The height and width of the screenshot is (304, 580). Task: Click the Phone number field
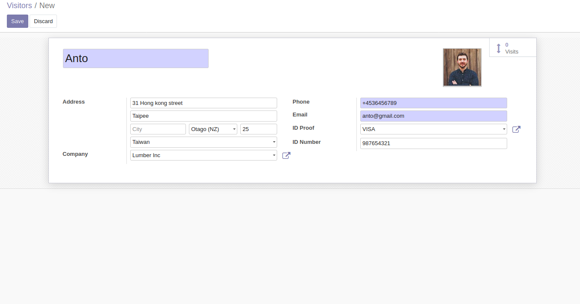point(433,103)
